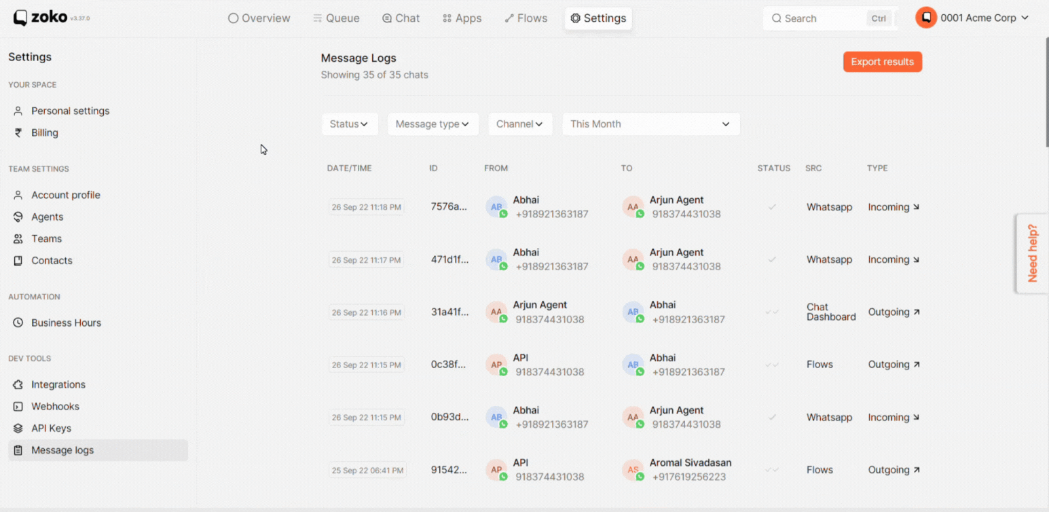
Task: Click message ID 7576a...
Action: point(449,207)
